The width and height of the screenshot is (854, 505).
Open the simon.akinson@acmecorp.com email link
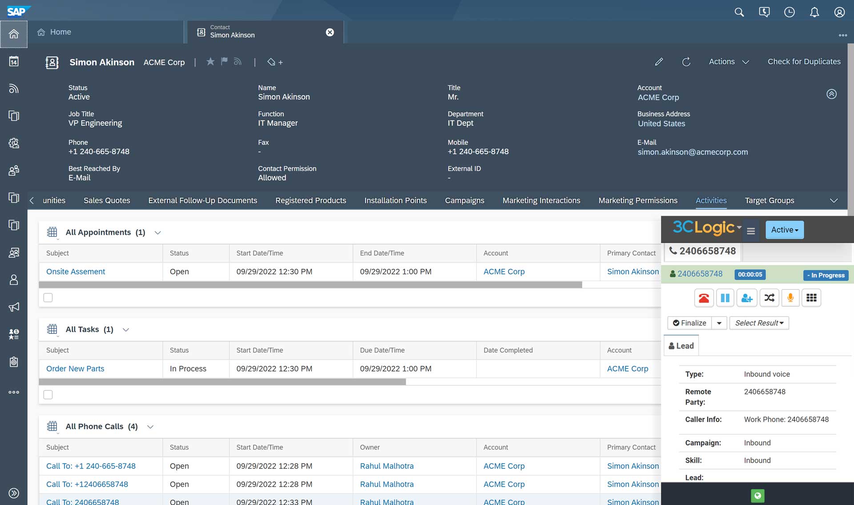[693, 152]
